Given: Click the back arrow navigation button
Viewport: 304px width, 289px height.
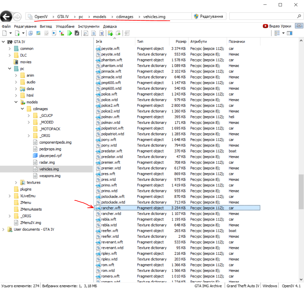Looking at the screenshot, I should (x=6, y=17).
